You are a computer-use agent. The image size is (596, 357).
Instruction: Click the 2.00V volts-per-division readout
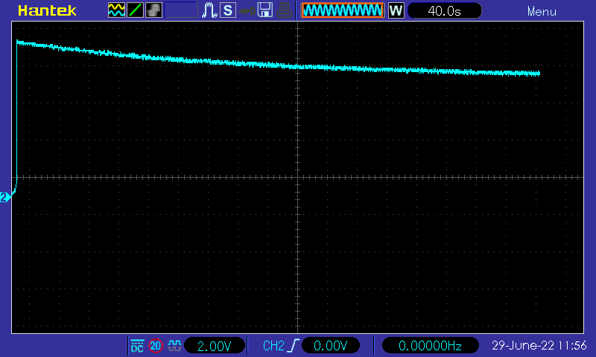[x=215, y=346]
